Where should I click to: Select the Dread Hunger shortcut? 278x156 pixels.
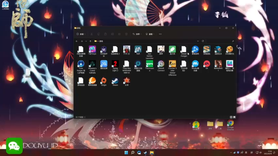coord(184,51)
